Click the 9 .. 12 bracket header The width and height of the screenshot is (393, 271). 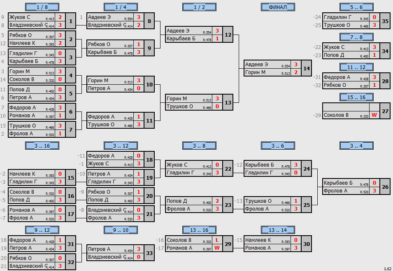(x=42, y=230)
